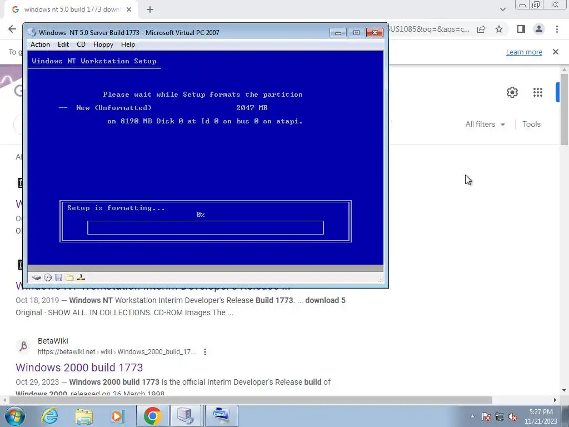Click the "Windows NT Workstation Setup" heading
569x427 pixels.
[x=94, y=61]
